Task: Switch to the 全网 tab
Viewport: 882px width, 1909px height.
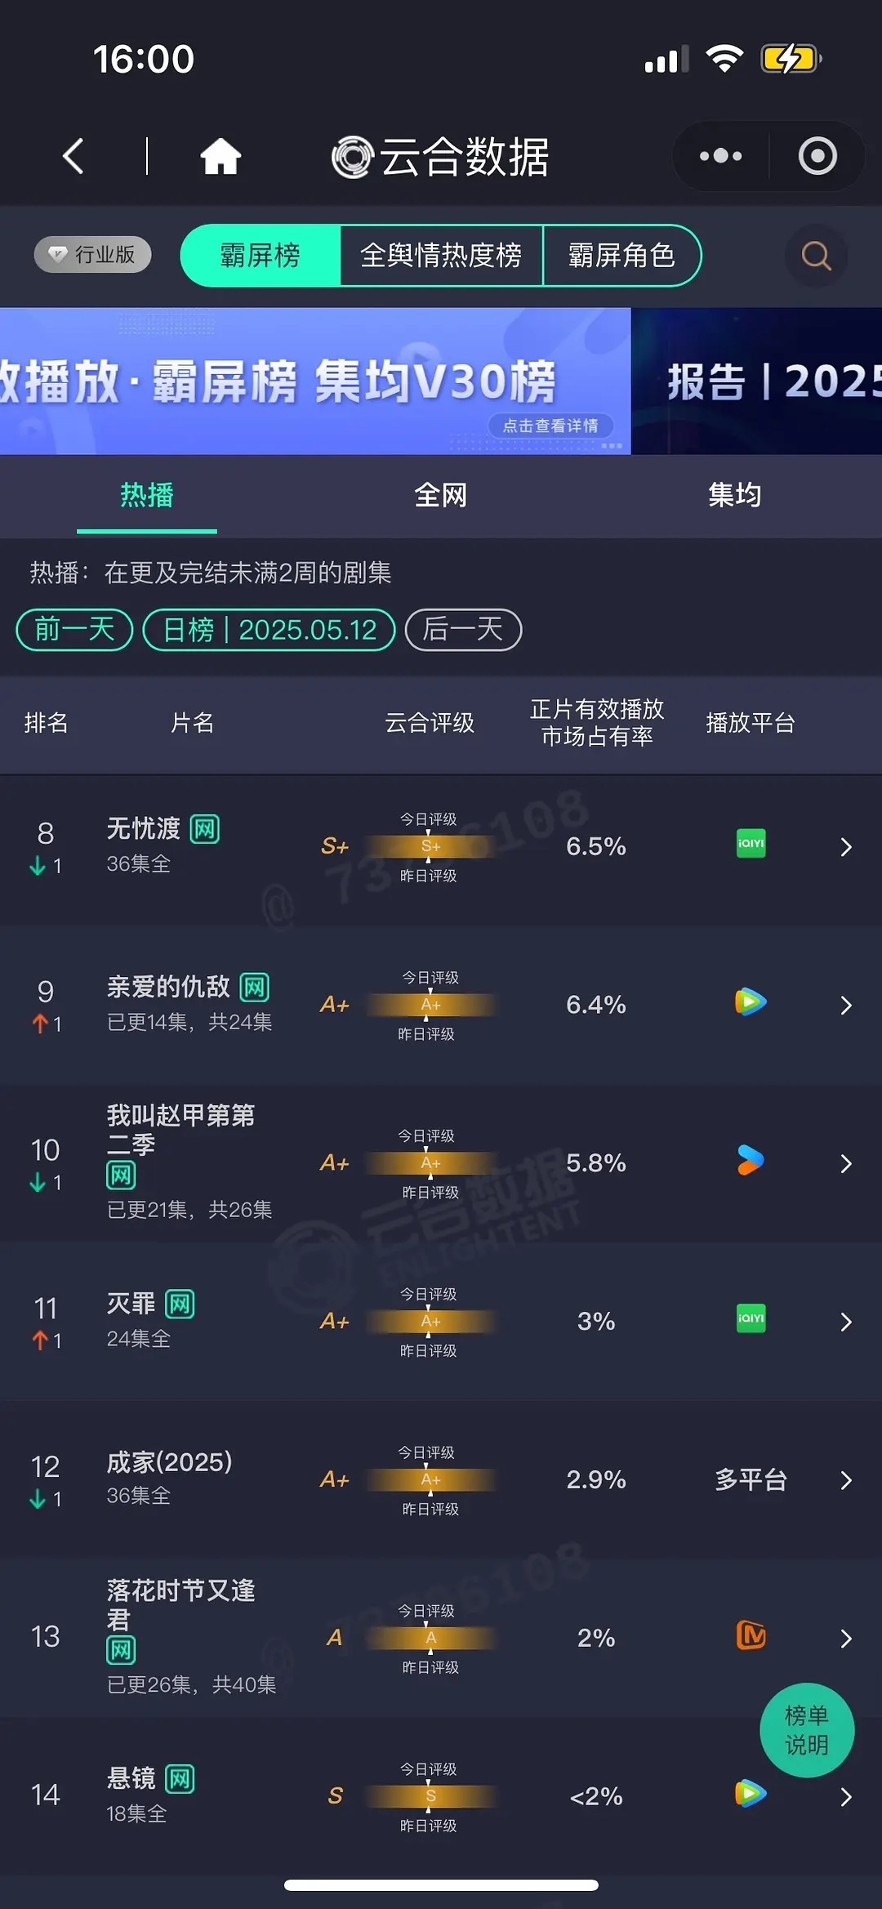Action: point(441,495)
